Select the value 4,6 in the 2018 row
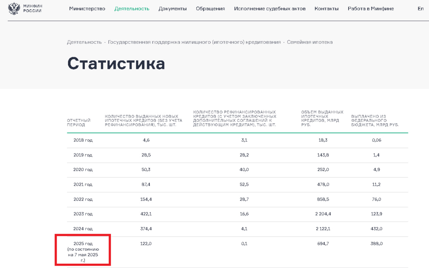This screenshot has width=429, height=268. (x=146, y=140)
